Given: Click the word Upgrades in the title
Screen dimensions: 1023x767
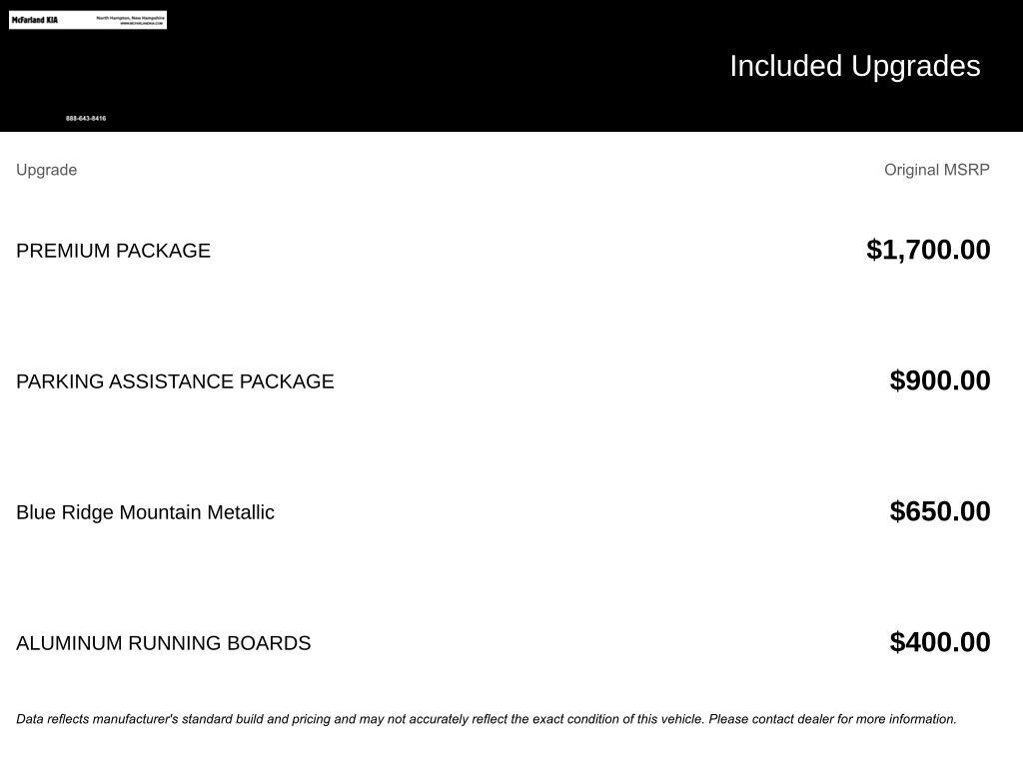Looking at the screenshot, I should [x=916, y=66].
